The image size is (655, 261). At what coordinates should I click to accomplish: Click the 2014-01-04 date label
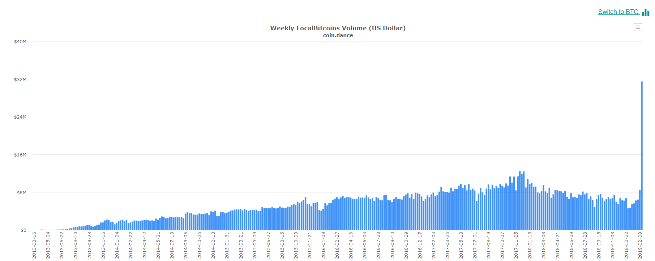click(x=117, y=245)
